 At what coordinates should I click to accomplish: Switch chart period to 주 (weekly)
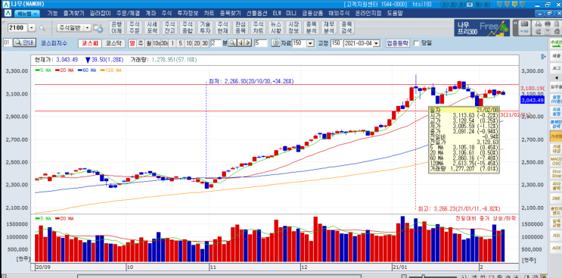(140, 43)
